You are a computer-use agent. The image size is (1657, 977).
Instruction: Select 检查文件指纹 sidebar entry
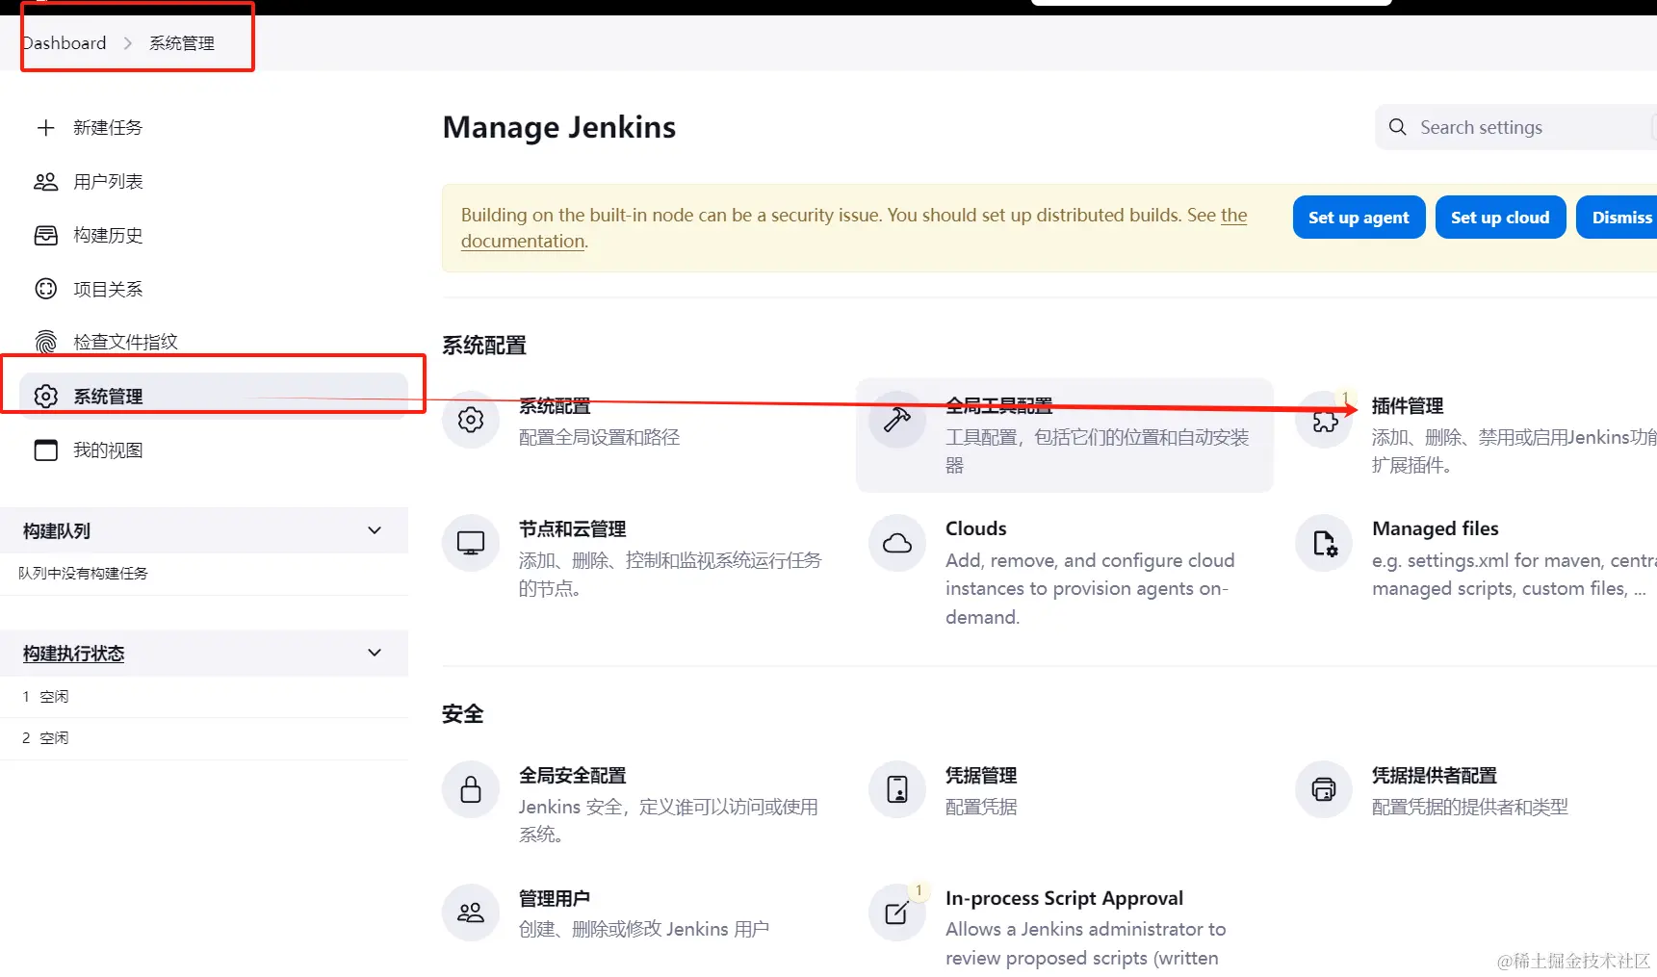[x=214, y=342]
